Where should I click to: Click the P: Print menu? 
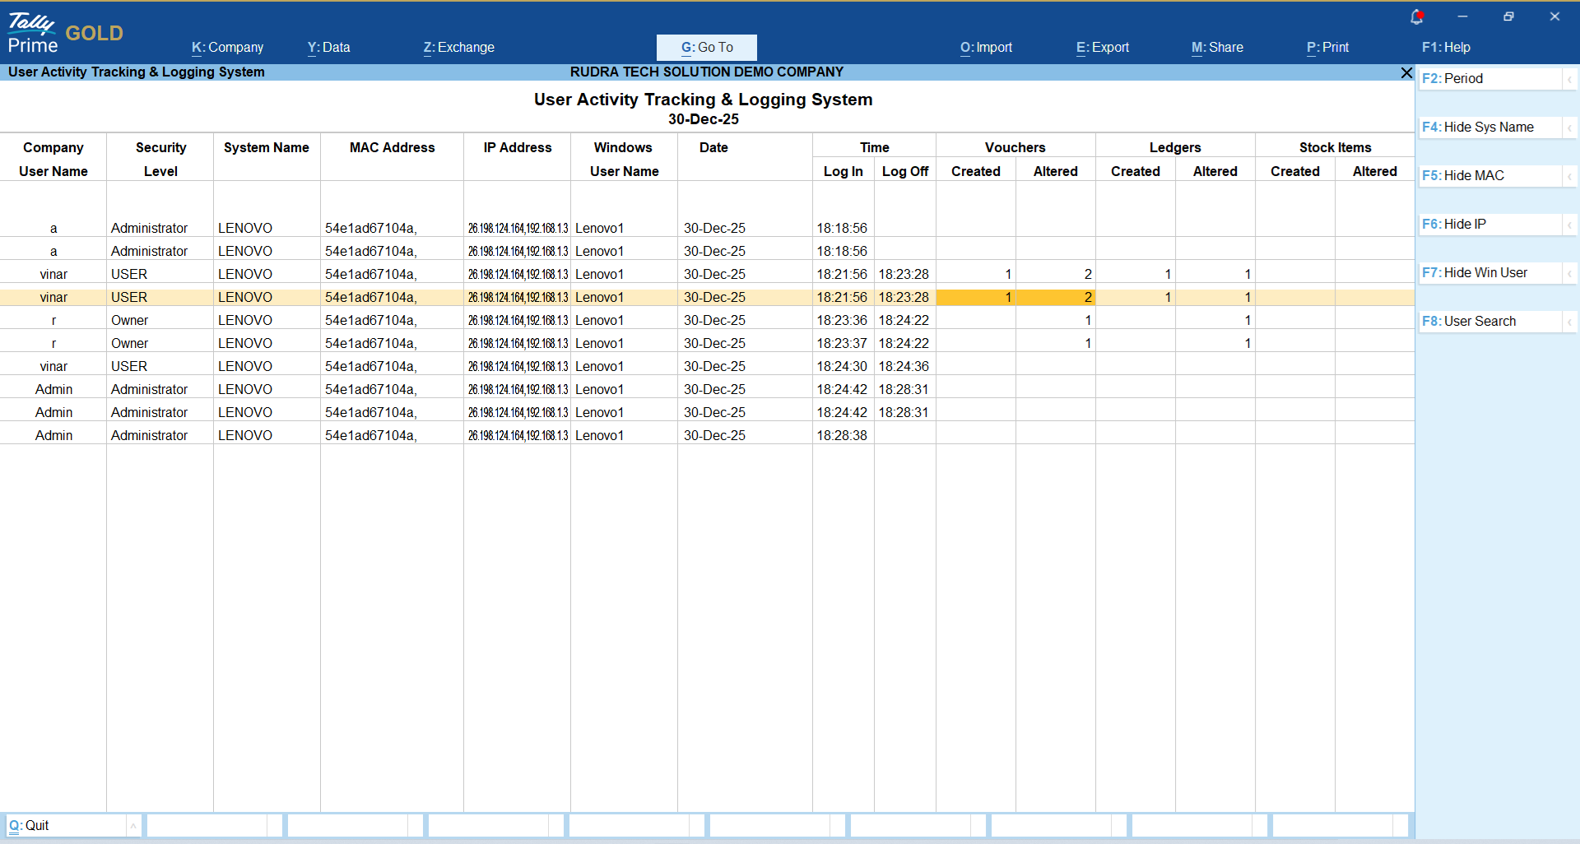coord(1327,48)
